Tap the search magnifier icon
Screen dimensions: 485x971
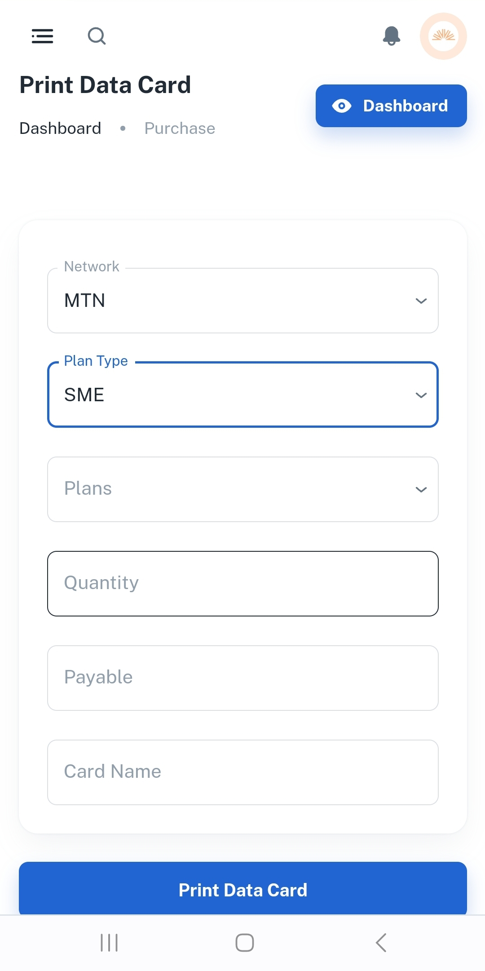(97, 36)
